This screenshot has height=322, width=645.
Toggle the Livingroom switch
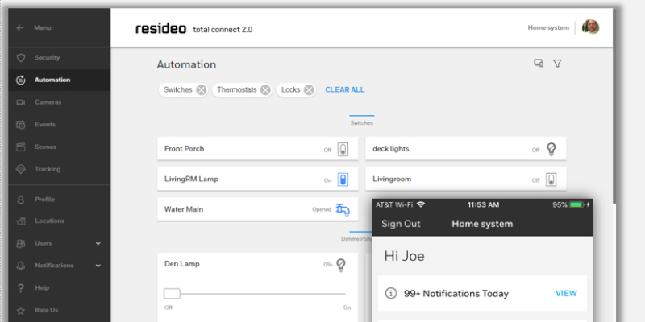551,180
